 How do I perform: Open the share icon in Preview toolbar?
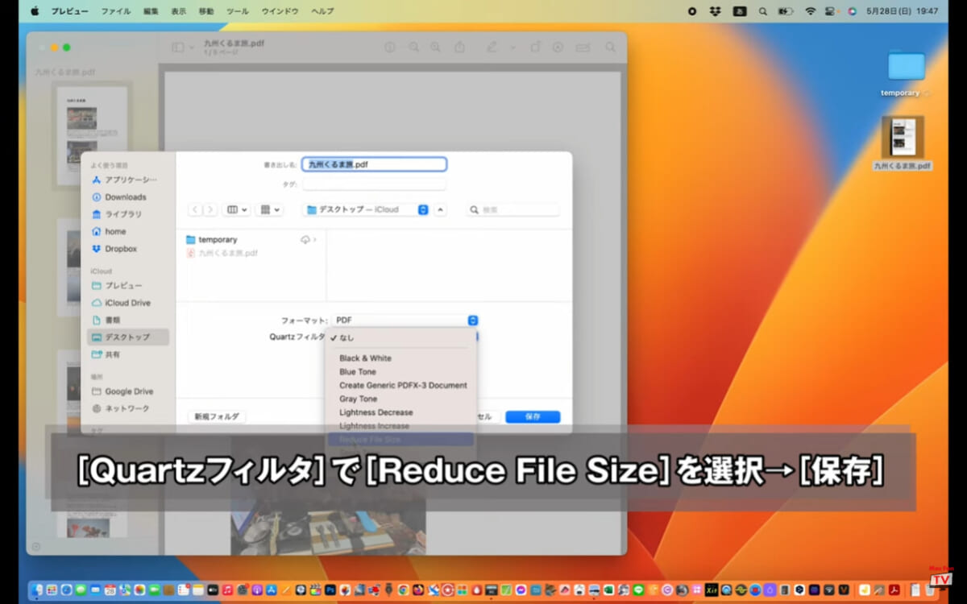pos(460,48)
